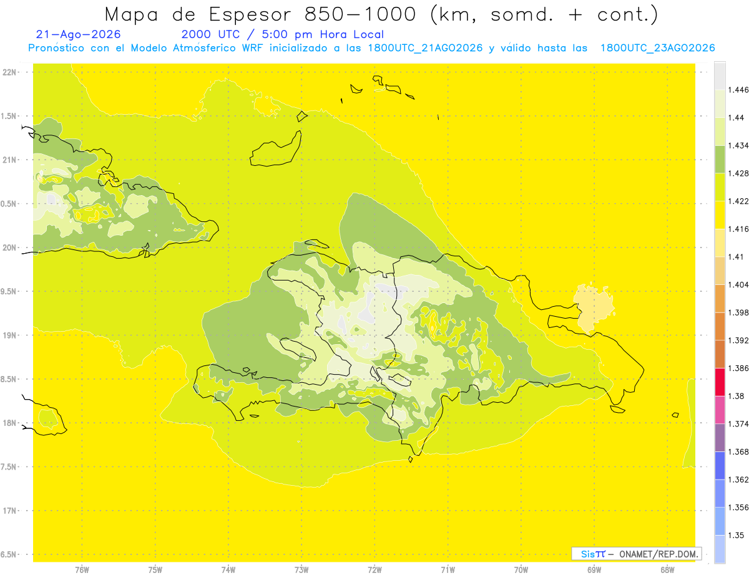Click the latitude label '22N'
Image resolution: width=749 pixels, height=578 pixels.
click(10, 72)
